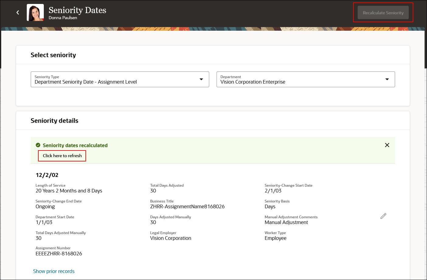This screenshot has width=427, height=280.
Task: Dismiss the seniority dates recalculated message
Action: click(387, 145)
